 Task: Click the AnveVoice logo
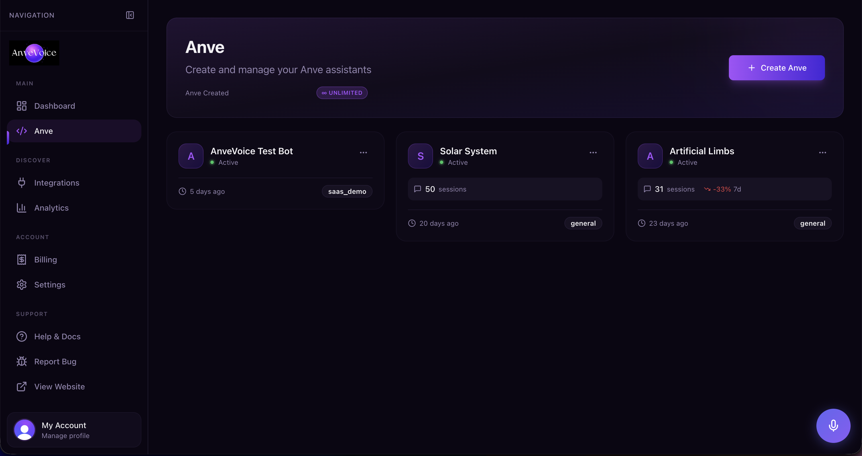[x=34, y=53]
